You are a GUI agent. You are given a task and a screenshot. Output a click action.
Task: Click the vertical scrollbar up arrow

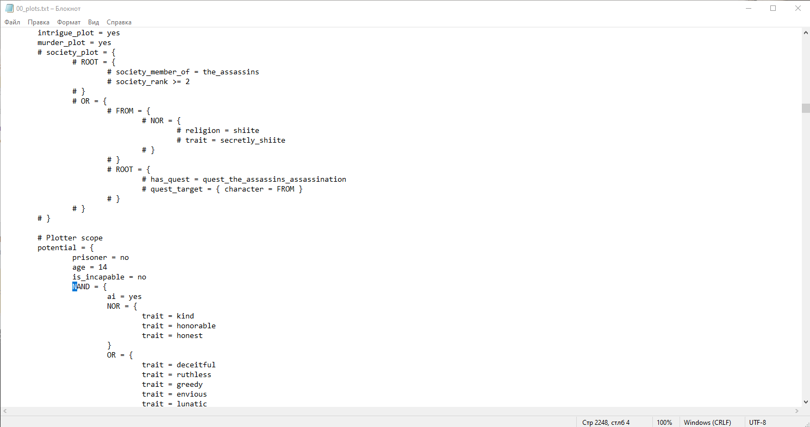pos(806,33)
